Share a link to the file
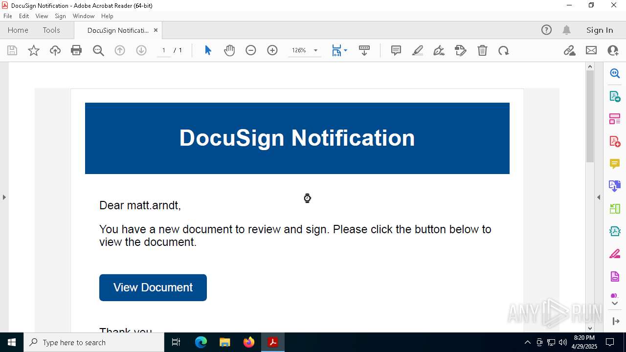 pos(569,50)
